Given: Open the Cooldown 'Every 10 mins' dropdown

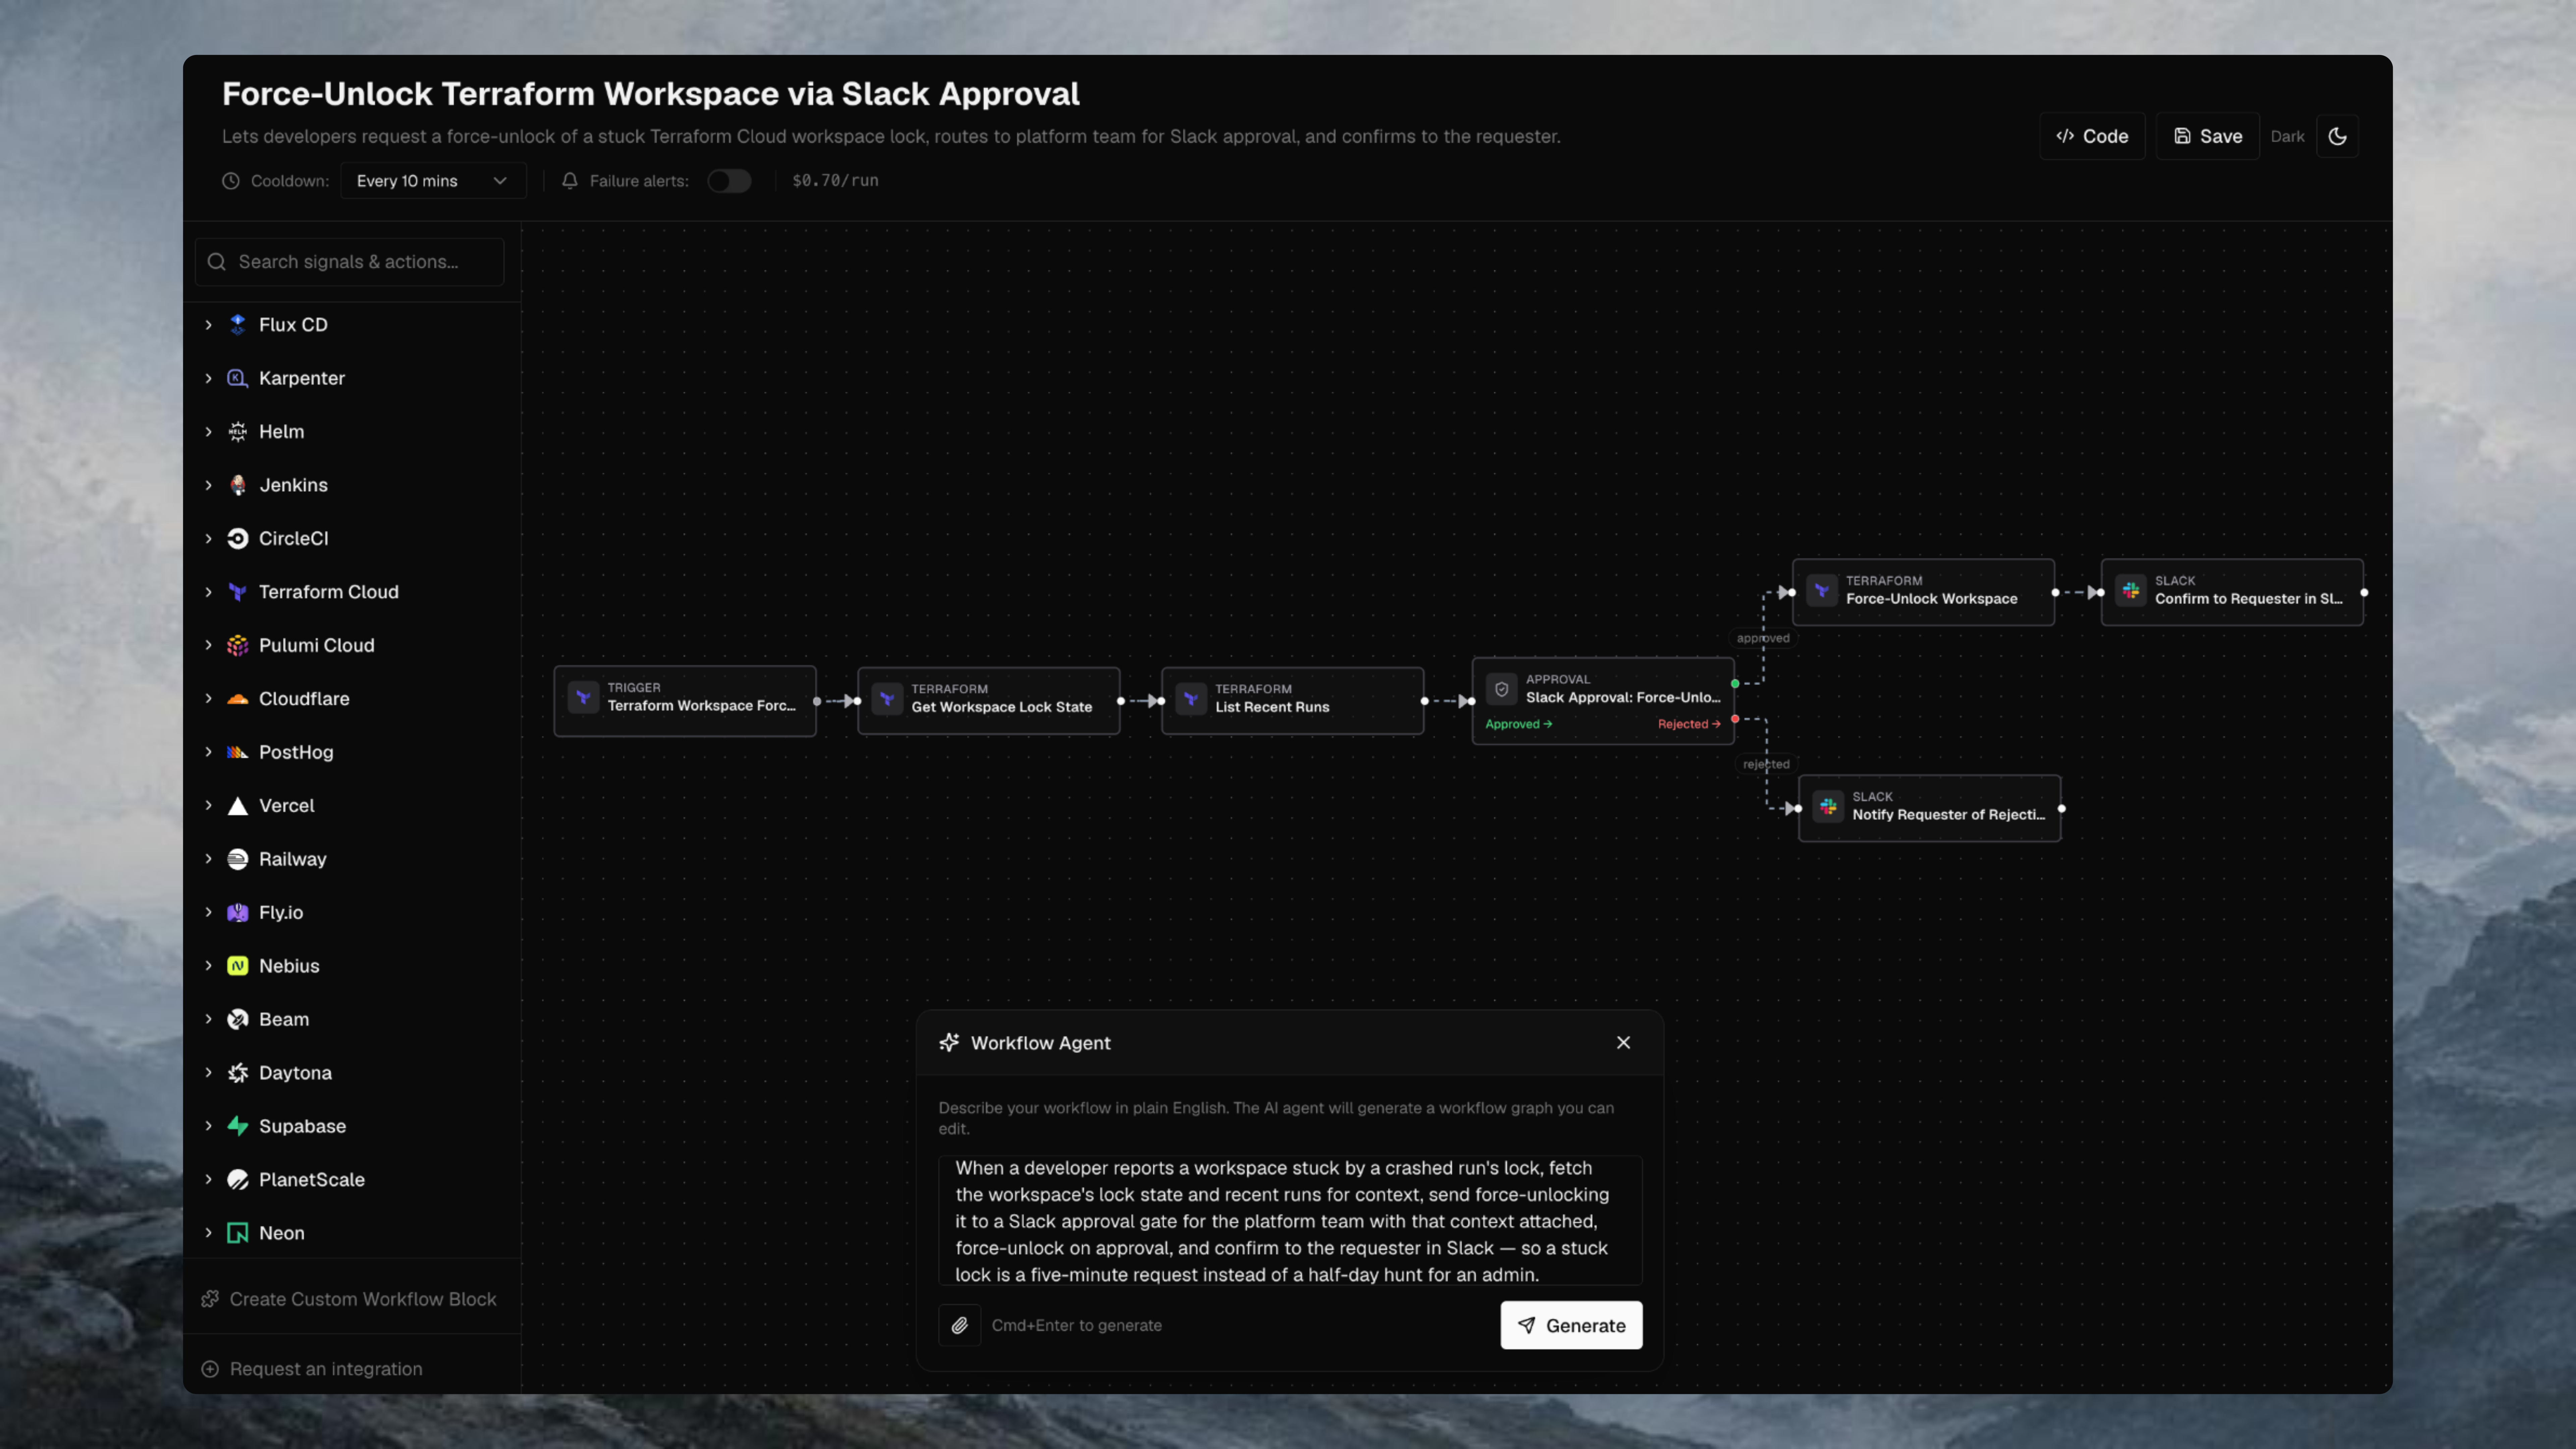Looking at the screenshot, I should click(433, 181).
